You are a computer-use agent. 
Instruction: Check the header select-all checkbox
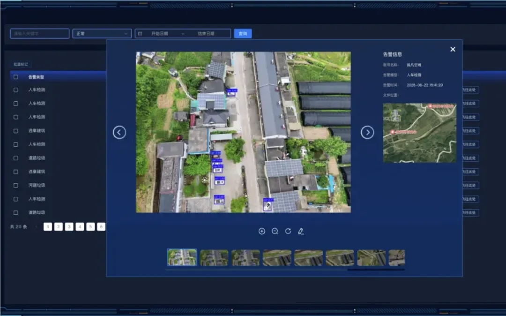pos(16,77)
